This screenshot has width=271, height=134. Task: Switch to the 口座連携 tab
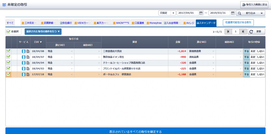coord(138,23)
